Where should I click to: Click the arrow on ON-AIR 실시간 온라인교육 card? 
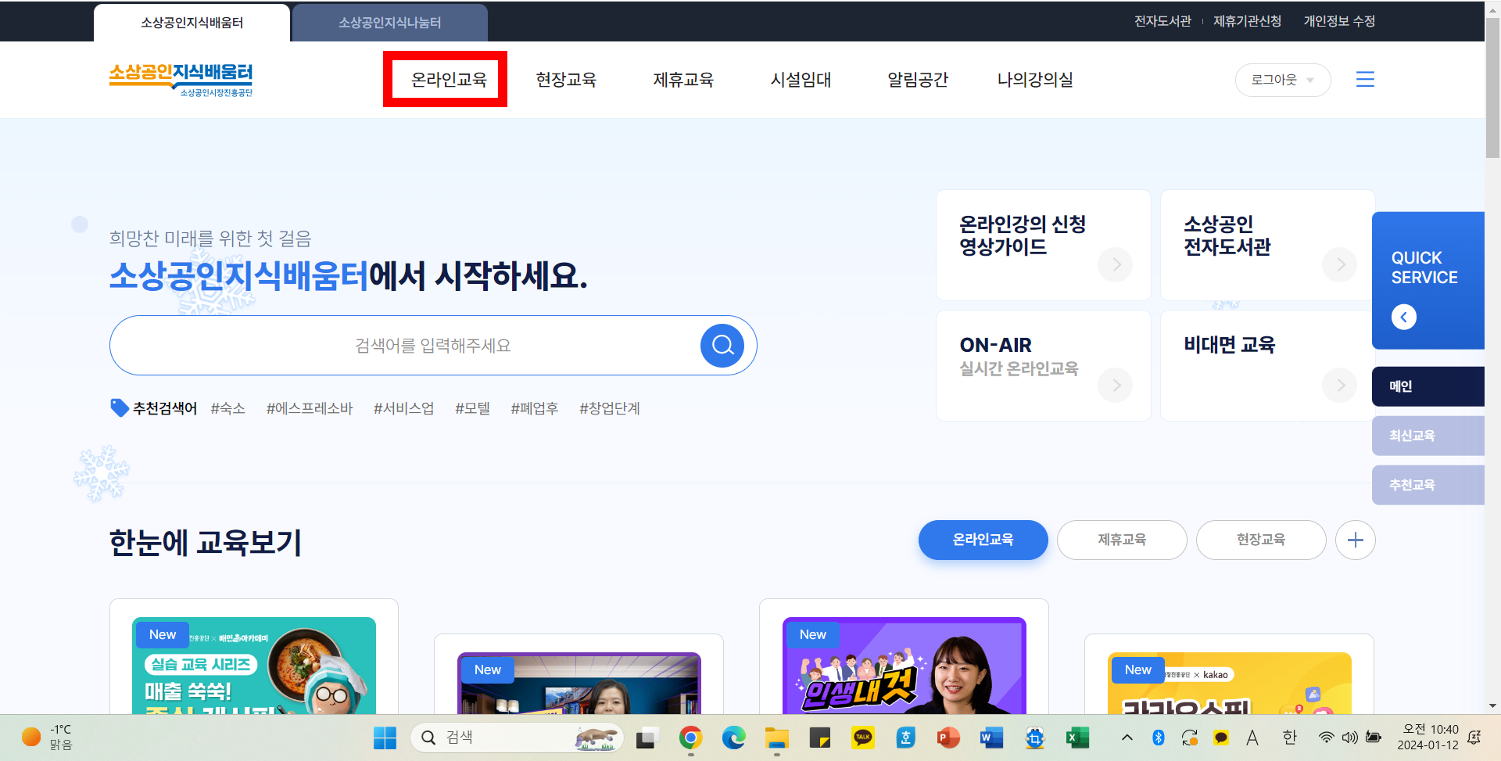tap(1115, 385)
